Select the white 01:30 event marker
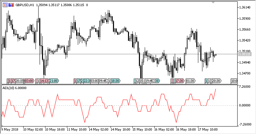This screenshot has height=134, width=256. 190,81
